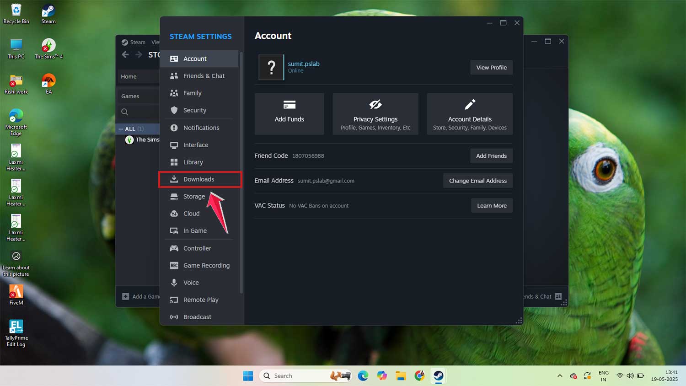Viewport: 686px width, 386px height.
Task: Select the Downloads settings icon
Action: click(174, 179)
